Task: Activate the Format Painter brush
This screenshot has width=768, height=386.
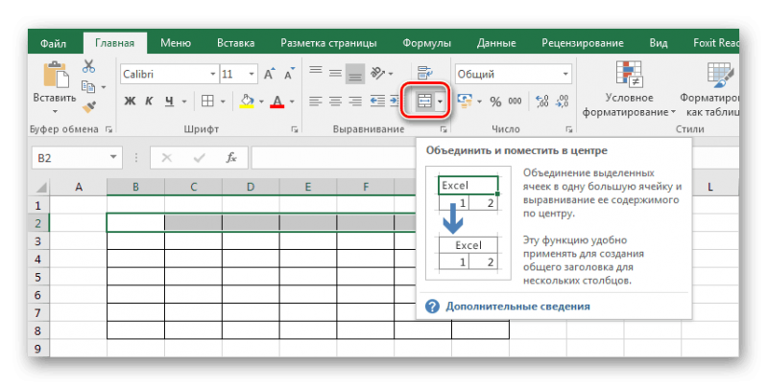Action: point(88,107)
